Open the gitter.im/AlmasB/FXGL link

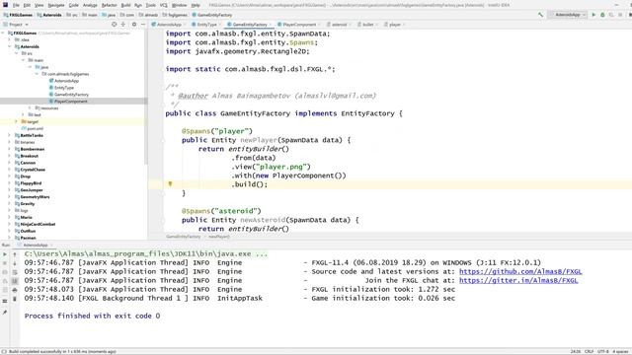pos(518,280)
